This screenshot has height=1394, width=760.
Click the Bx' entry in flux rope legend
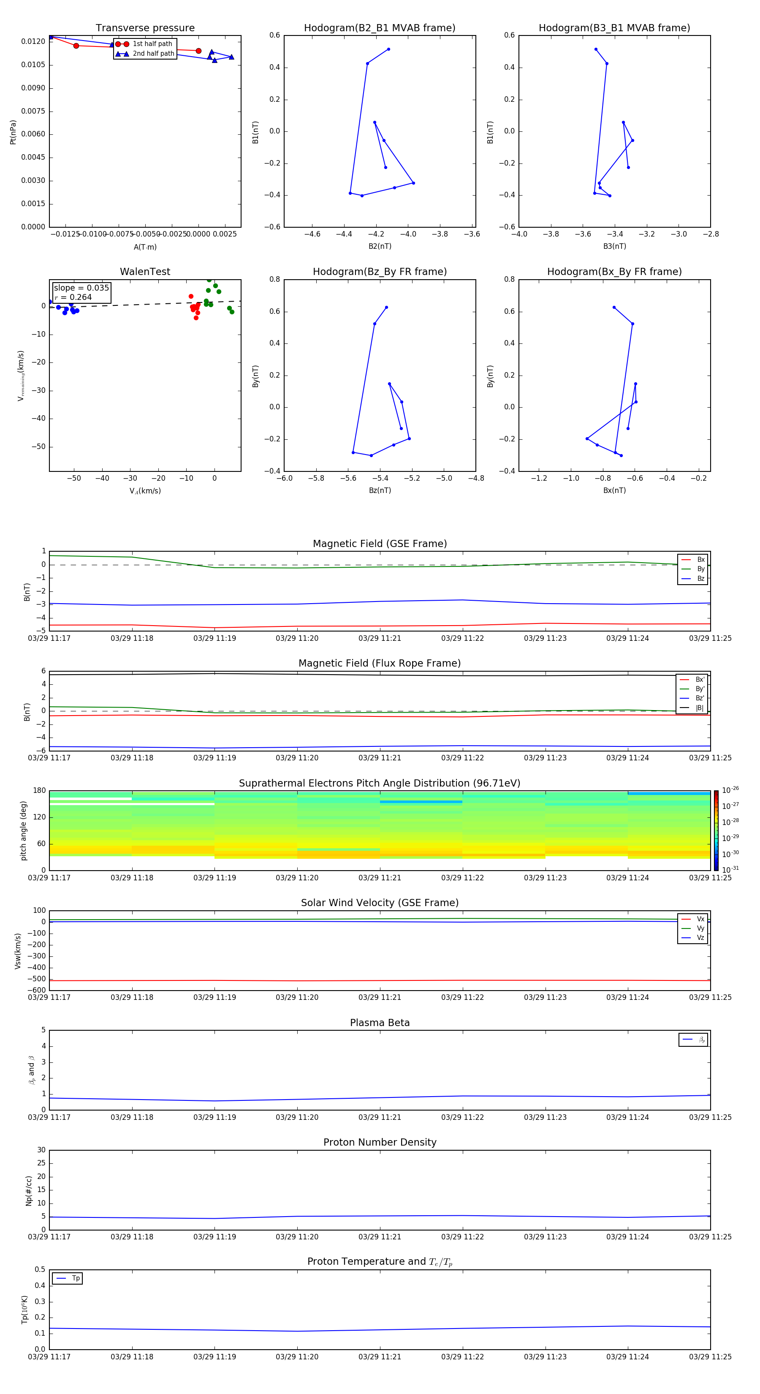point(692,680)
